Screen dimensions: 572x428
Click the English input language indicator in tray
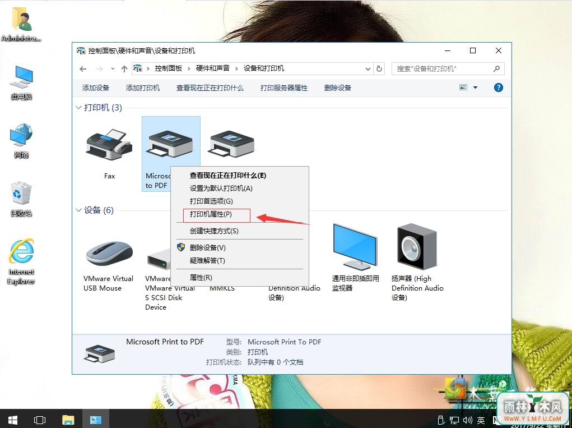pos(481,420)
